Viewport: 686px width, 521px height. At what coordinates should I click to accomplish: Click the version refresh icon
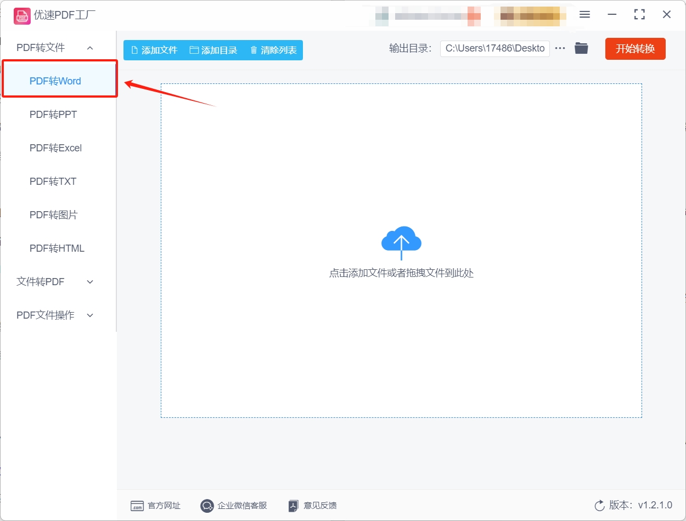pyautogui.click(x=599, y=506)
